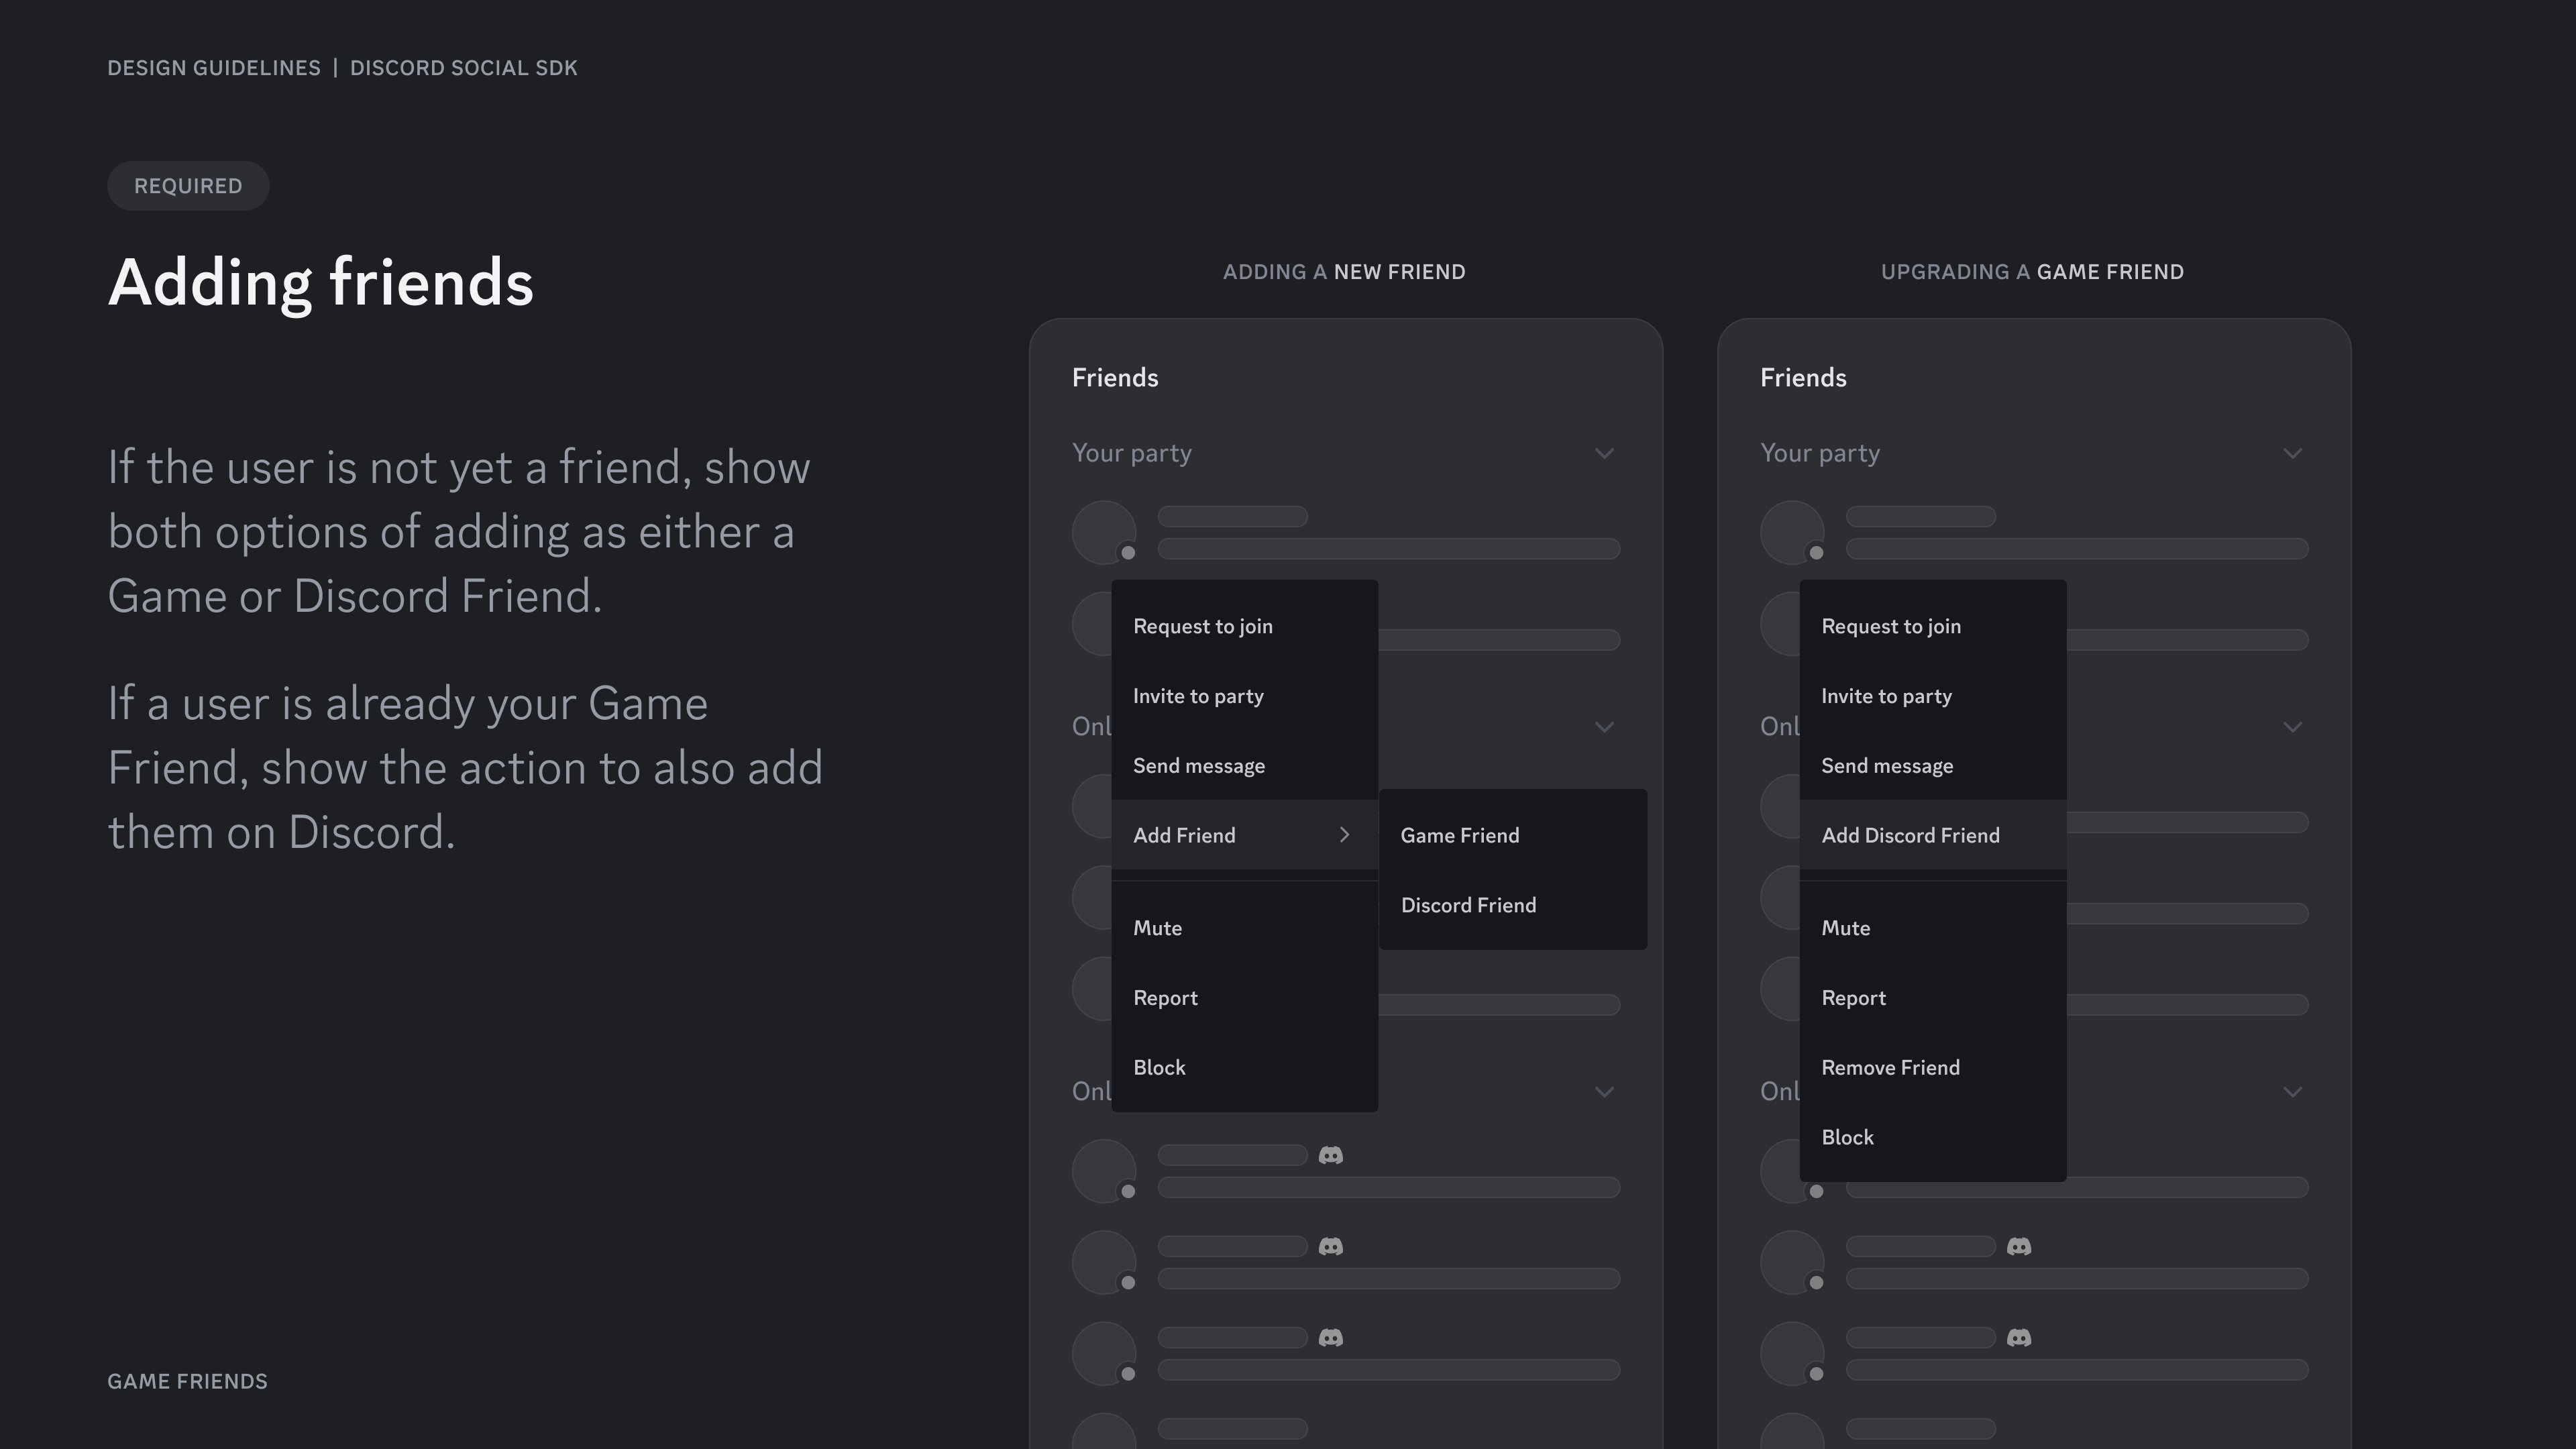Click Add Discord Friend in the right panel menu
Viewport: 2576px width, 1449px height.
(1910, 835)
